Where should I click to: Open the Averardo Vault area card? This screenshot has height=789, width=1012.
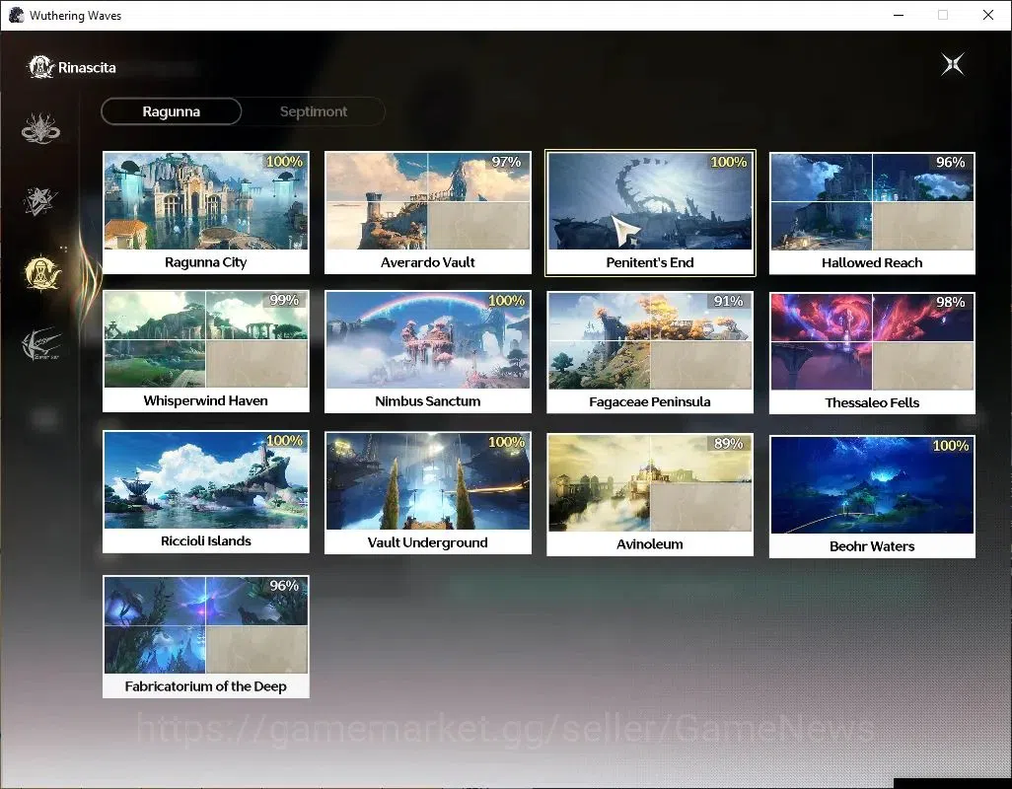pos(428,213)
